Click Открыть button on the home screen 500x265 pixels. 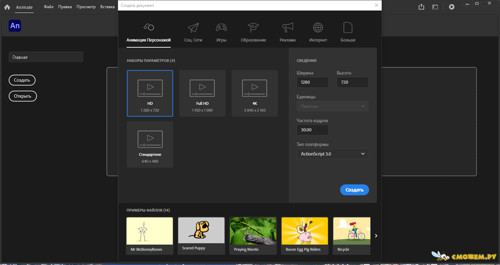click(22, 96)
